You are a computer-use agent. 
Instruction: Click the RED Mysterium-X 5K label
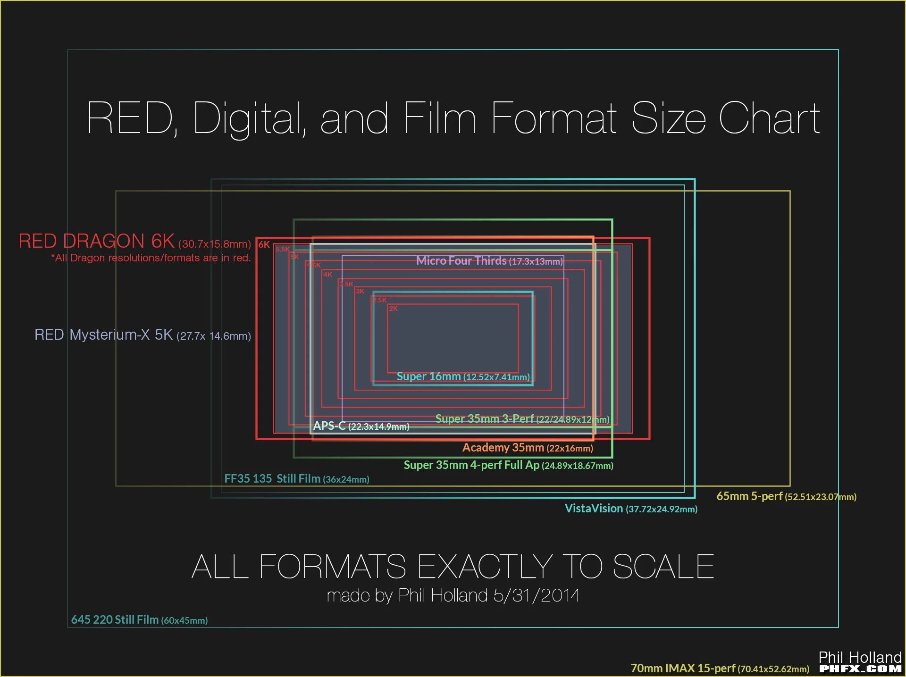click(143, 335)
